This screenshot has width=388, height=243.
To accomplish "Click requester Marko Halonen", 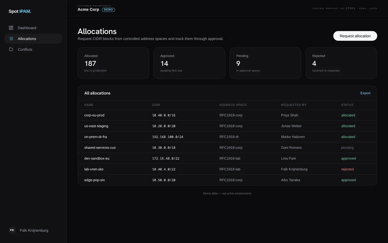I will point(293,137).
